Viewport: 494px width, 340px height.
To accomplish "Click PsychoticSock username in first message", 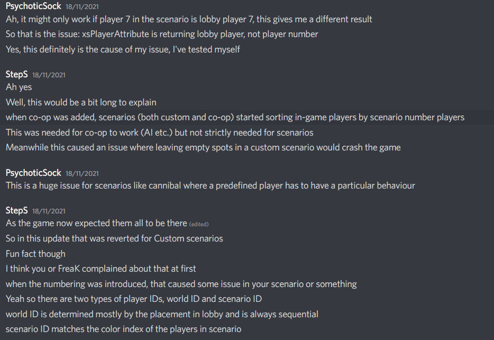I will point(33,6).
